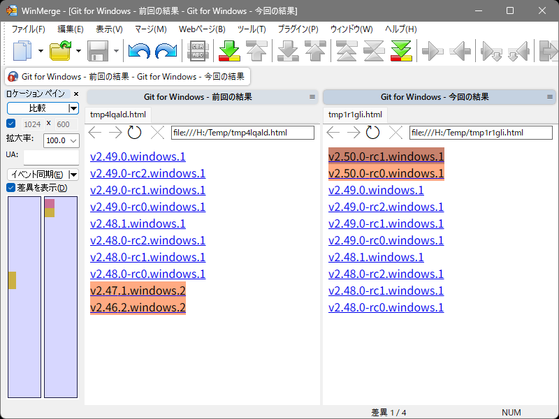Close the ロケーション ペイン with X
The height and width of the screenshot is (419, 559).
tap(76, 94)
